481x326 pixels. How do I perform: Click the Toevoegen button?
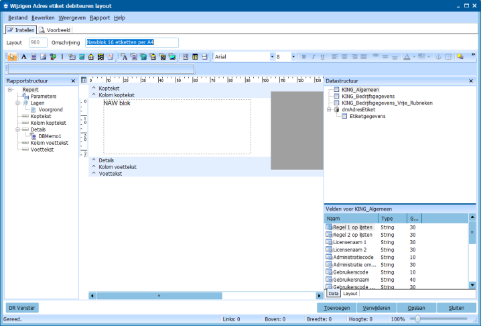(x=336, y=307)
